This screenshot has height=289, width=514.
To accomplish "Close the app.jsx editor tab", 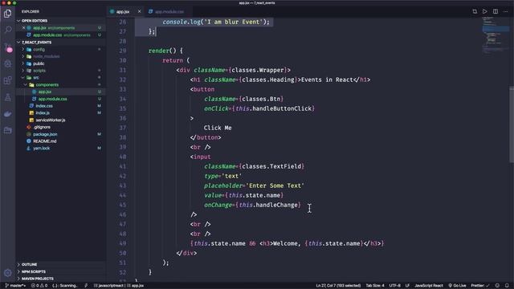I will point(139,11).
